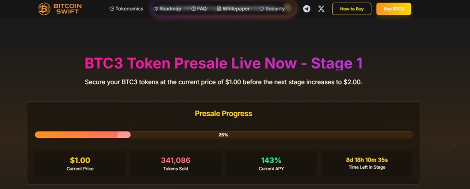Click the BITCOIN SWIFT wordmark text

click(67, 9)
